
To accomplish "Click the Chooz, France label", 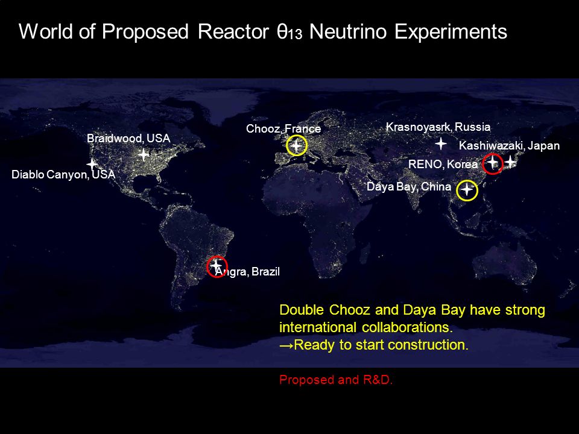I will (283, 129).
